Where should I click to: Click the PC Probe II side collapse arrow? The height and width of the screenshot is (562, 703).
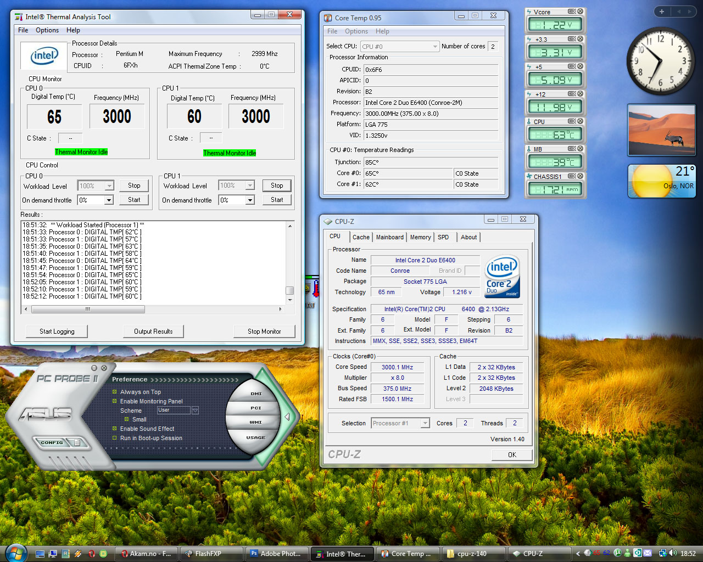tap(287, 417)
